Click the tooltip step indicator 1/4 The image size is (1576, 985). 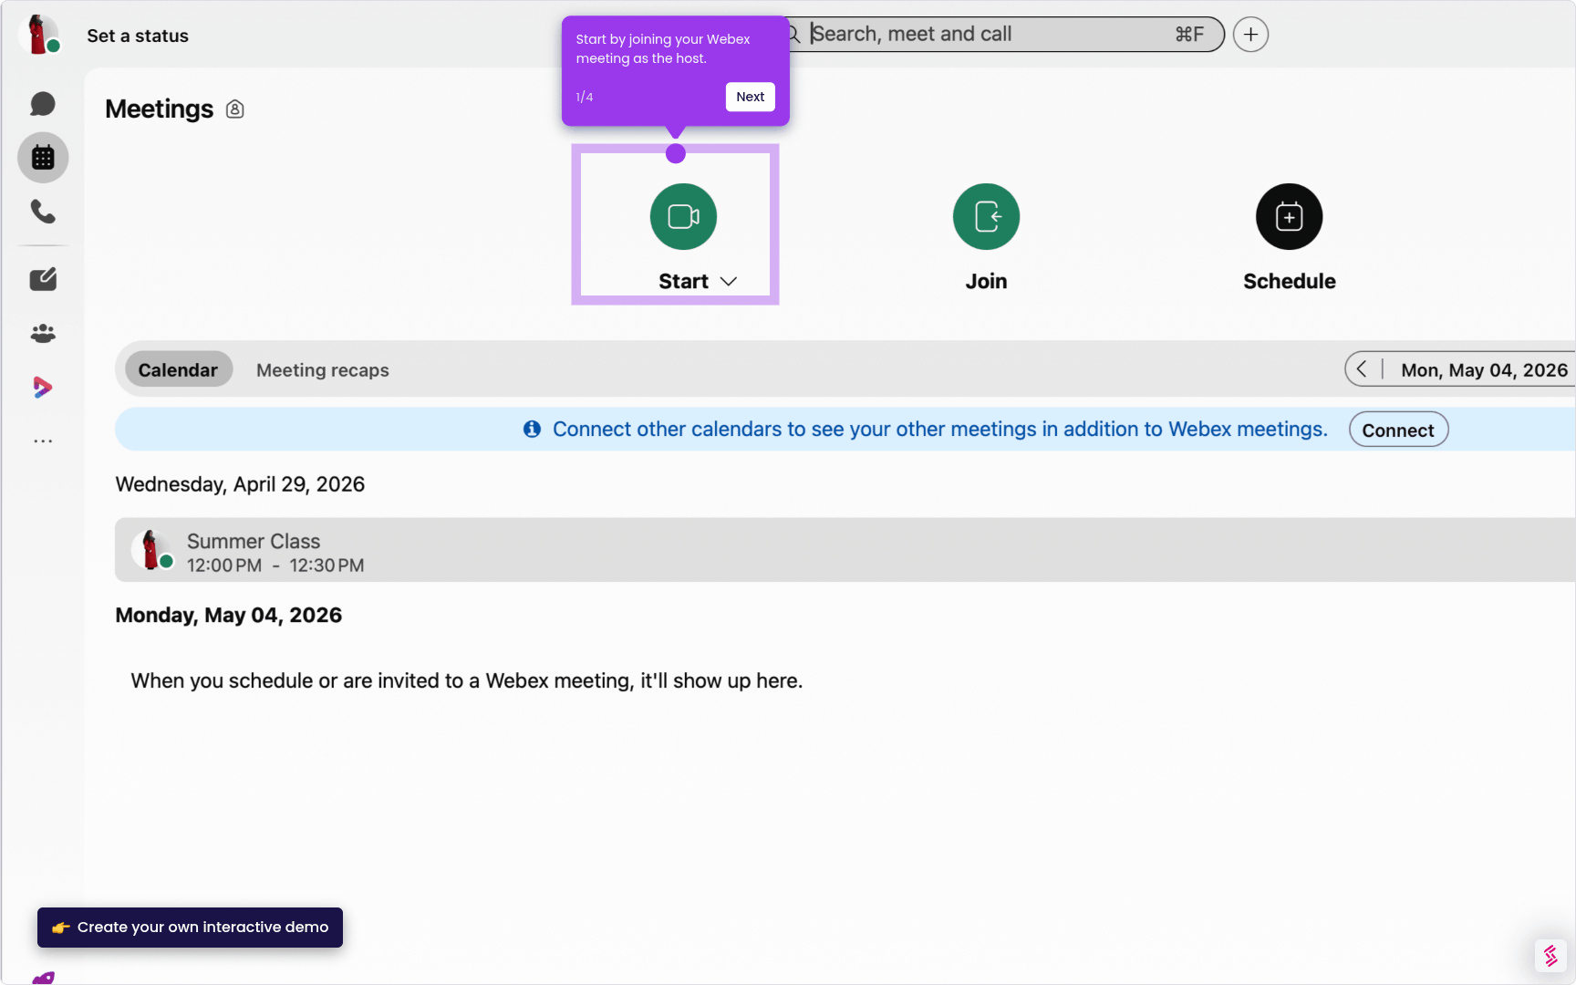click(x=585, y=97)
